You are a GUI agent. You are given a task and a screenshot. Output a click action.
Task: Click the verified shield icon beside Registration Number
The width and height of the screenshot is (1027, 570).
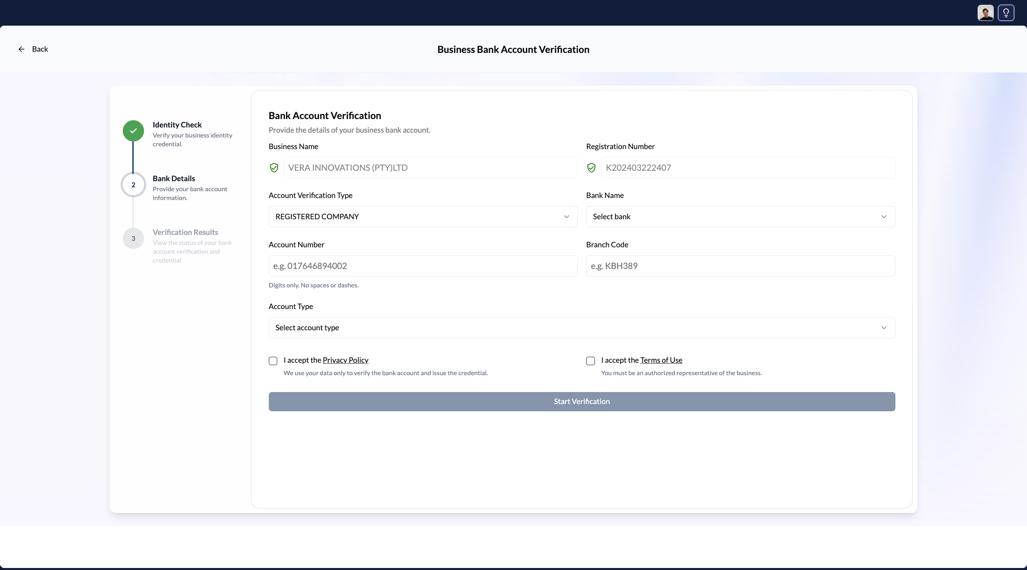click(x=591, y=168)
